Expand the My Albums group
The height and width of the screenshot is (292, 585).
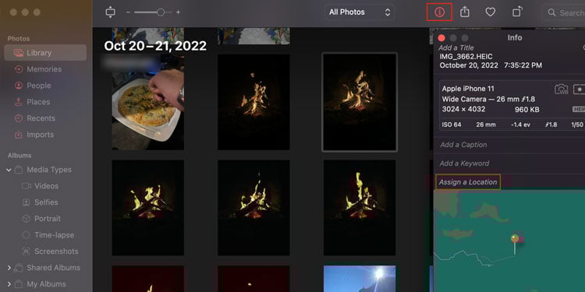(9, 284)
